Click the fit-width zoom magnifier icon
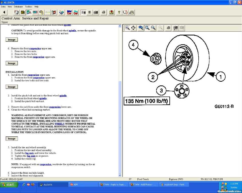 (153, 28)
